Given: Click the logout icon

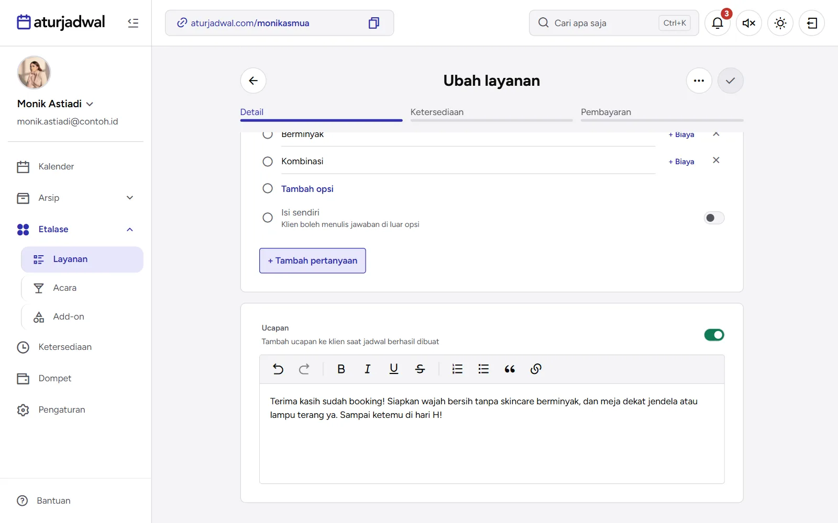Looking at the screenshot, I should click(x=812, y=23).
